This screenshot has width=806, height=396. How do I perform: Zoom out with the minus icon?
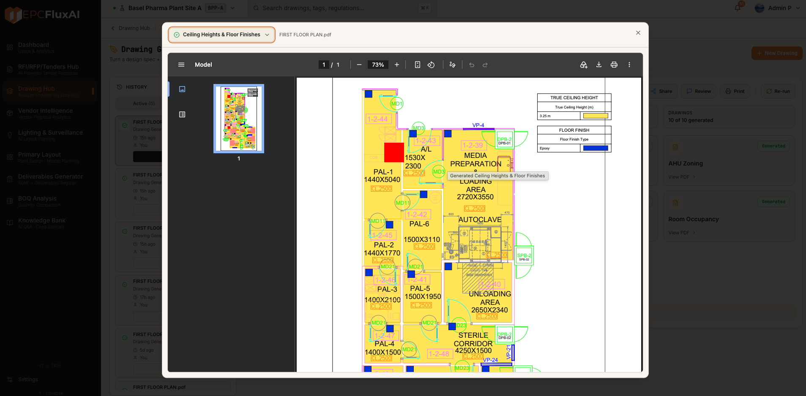coord(359,65)
